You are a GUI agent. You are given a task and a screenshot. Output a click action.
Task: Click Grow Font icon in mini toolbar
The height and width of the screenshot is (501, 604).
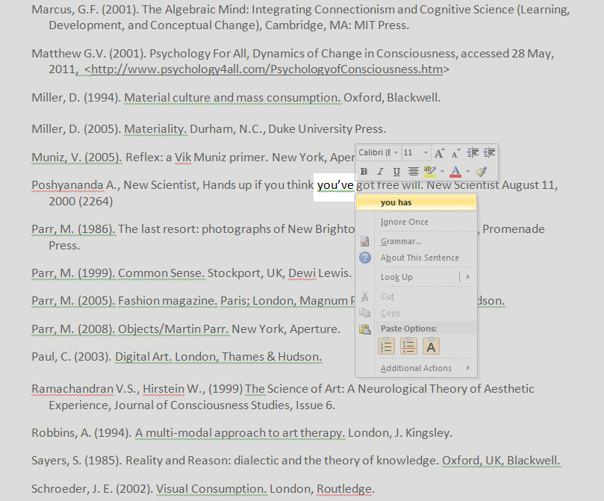[440, 153]
